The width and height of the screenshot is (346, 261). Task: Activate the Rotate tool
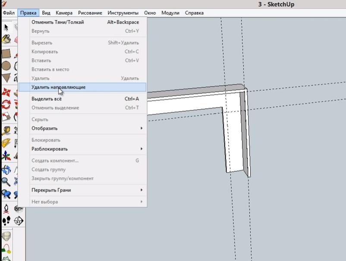coord(6,104)
